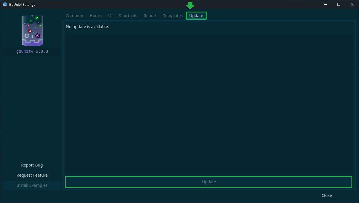Click Install Examples in the sidebar

point(32,185)
